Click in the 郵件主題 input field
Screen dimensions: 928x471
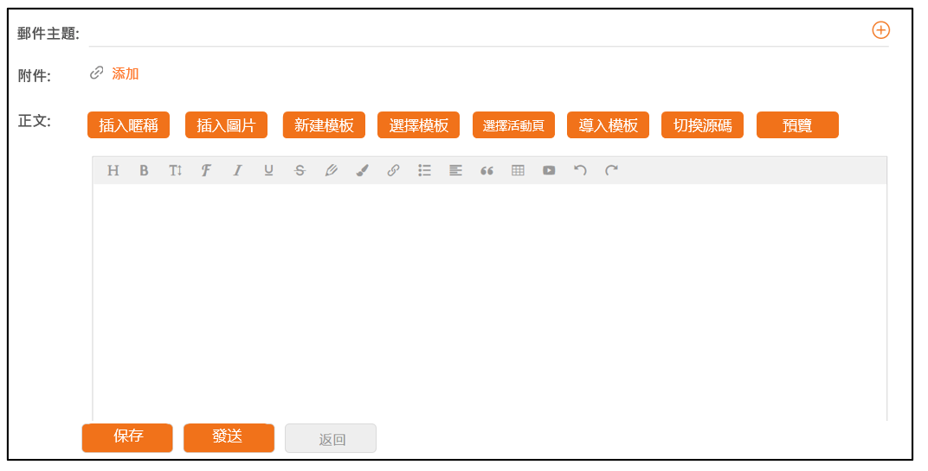click(x=476, y=33)
